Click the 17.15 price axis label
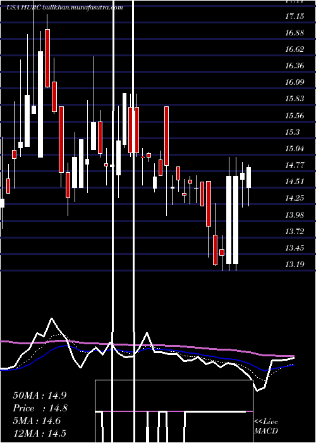The width and height of the screenshot is (316, 443). (295, 16)
